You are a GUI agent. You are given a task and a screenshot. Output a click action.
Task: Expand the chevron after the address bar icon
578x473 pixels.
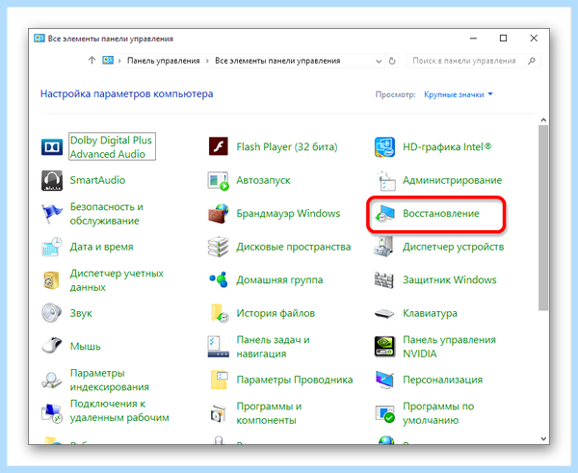[x=119, y=61]
